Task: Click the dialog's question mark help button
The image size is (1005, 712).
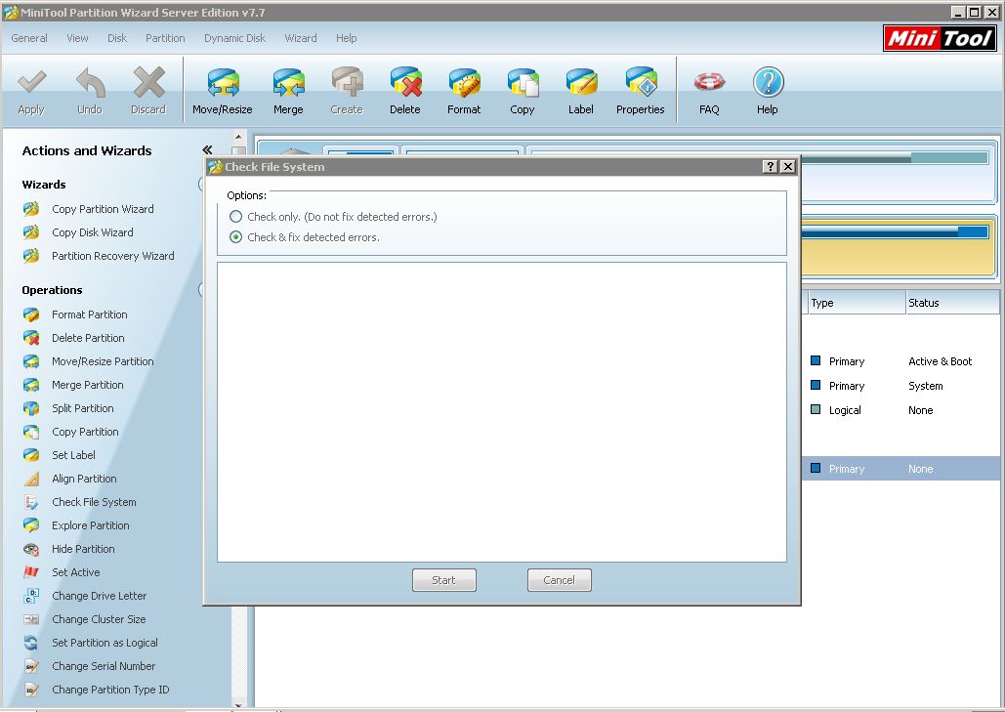Action: pos(771,167)
